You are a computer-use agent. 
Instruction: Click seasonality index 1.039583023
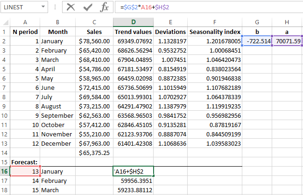(x=215, y=143)
